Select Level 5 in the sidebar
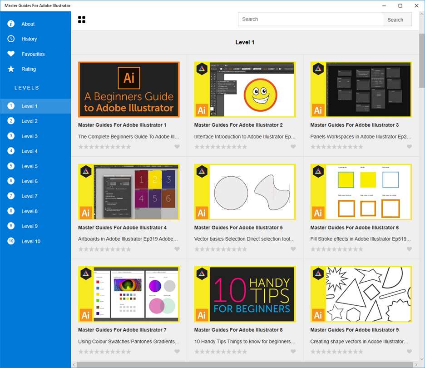Viewport: 425px width, 368px height. [35, 166]
